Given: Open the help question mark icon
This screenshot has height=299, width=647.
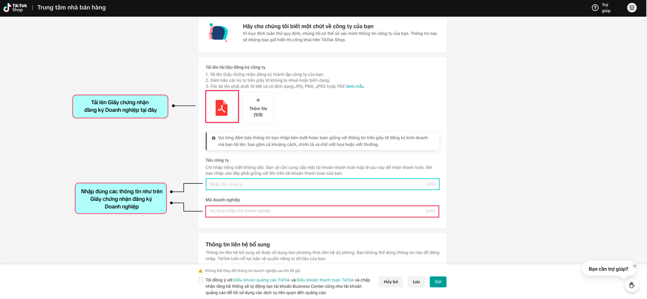Looking at the screenshot, I should click(595, 8).
